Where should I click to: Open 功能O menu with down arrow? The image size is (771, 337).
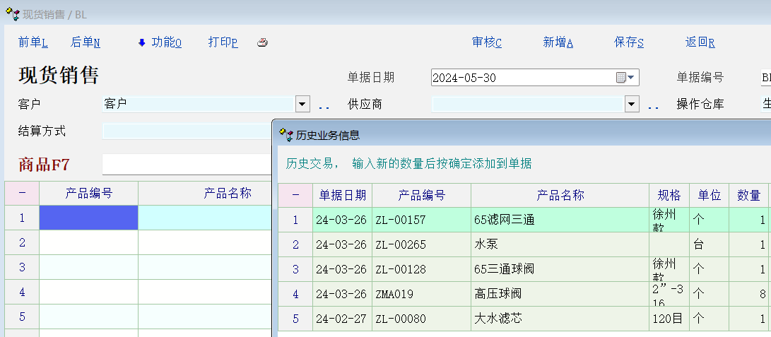(160, 42)
